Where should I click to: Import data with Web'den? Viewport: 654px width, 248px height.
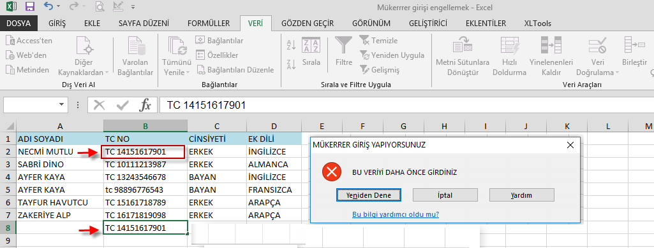pos(26,55)
